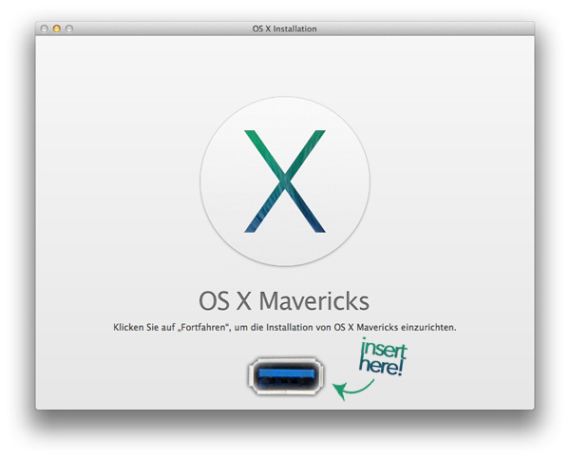Click the blue USB port image

coord(286,376)
